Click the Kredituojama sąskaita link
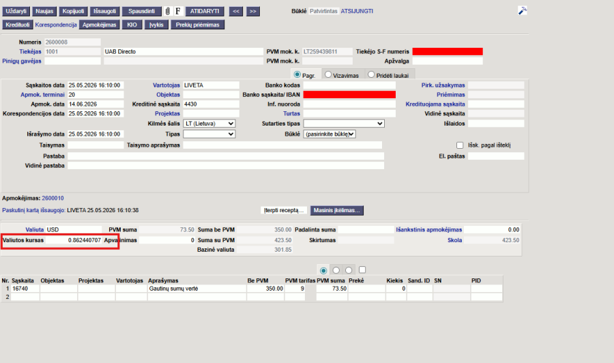The image size is (614, 363). coord(435,104)
